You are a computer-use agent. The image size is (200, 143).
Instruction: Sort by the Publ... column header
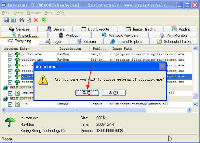point(99,49)
